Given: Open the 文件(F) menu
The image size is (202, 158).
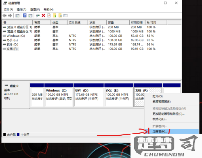Looking at the screenshot, I should point(8,10).
